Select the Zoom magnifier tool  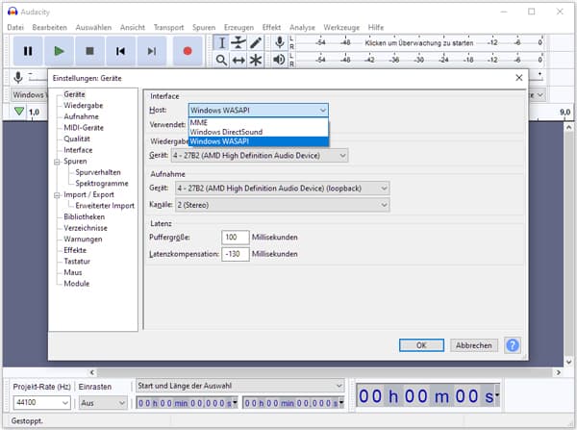pos(221,60)
